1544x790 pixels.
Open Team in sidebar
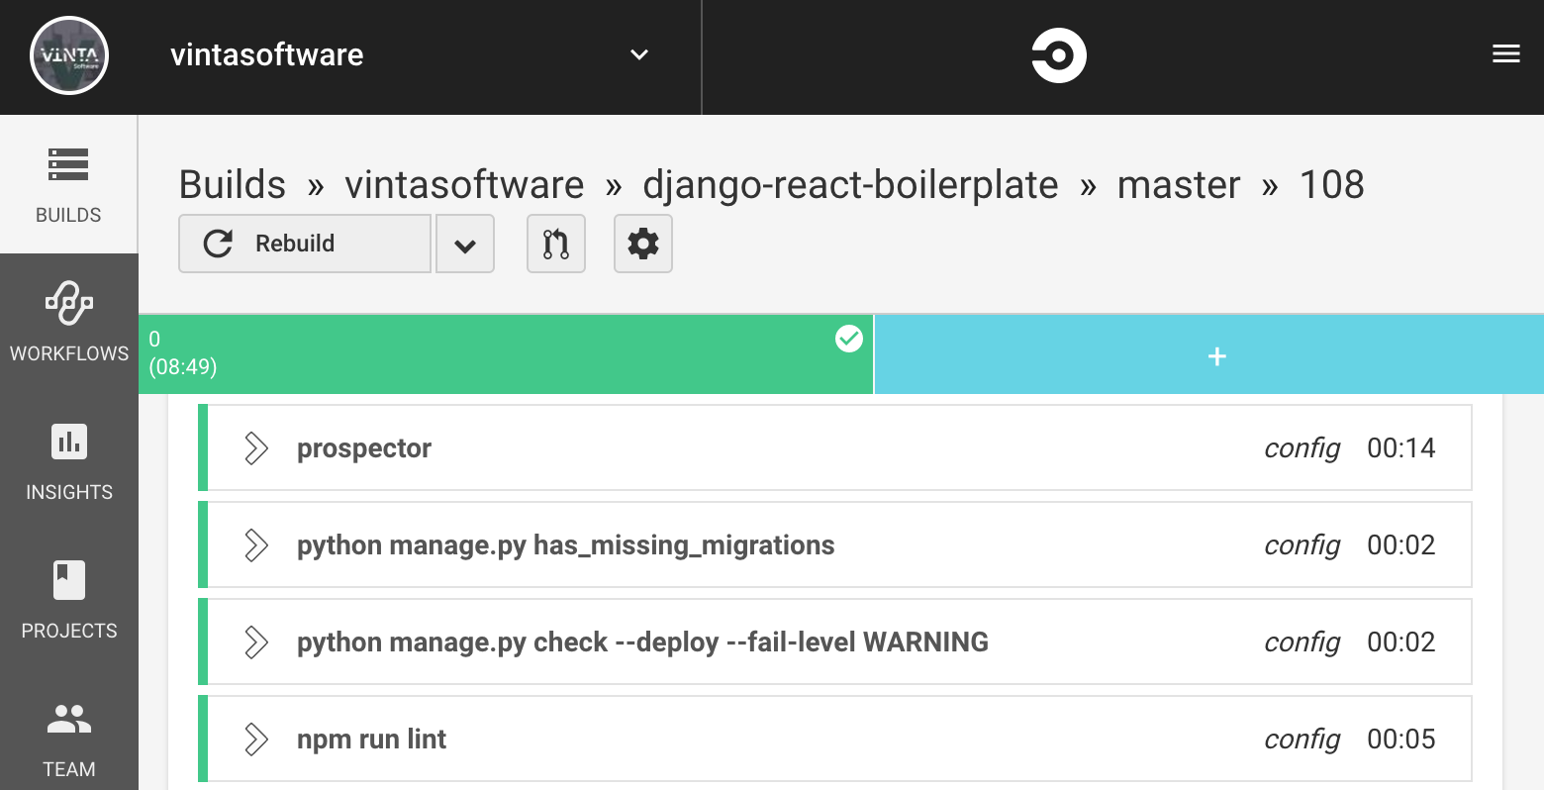[68, 739]
